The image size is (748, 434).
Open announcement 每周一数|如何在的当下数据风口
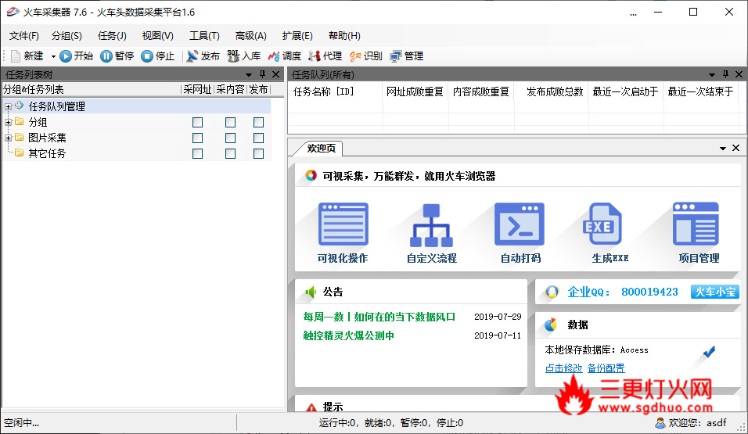379,317
